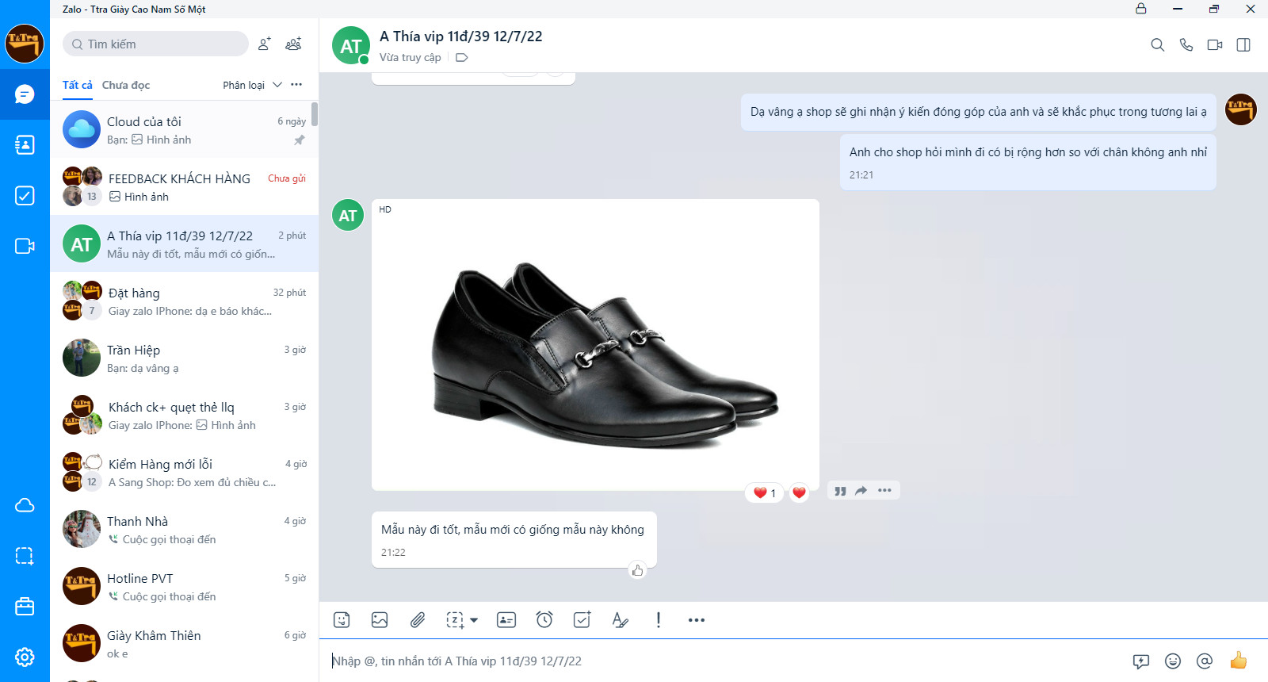Image resolution: width=1268 pixels, height=682 pixels.
Task: Search messages in this conversation
Action: tap(1157, 45)
